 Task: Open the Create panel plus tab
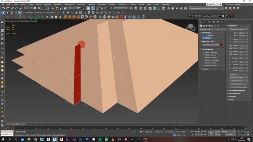coord(201,22)
